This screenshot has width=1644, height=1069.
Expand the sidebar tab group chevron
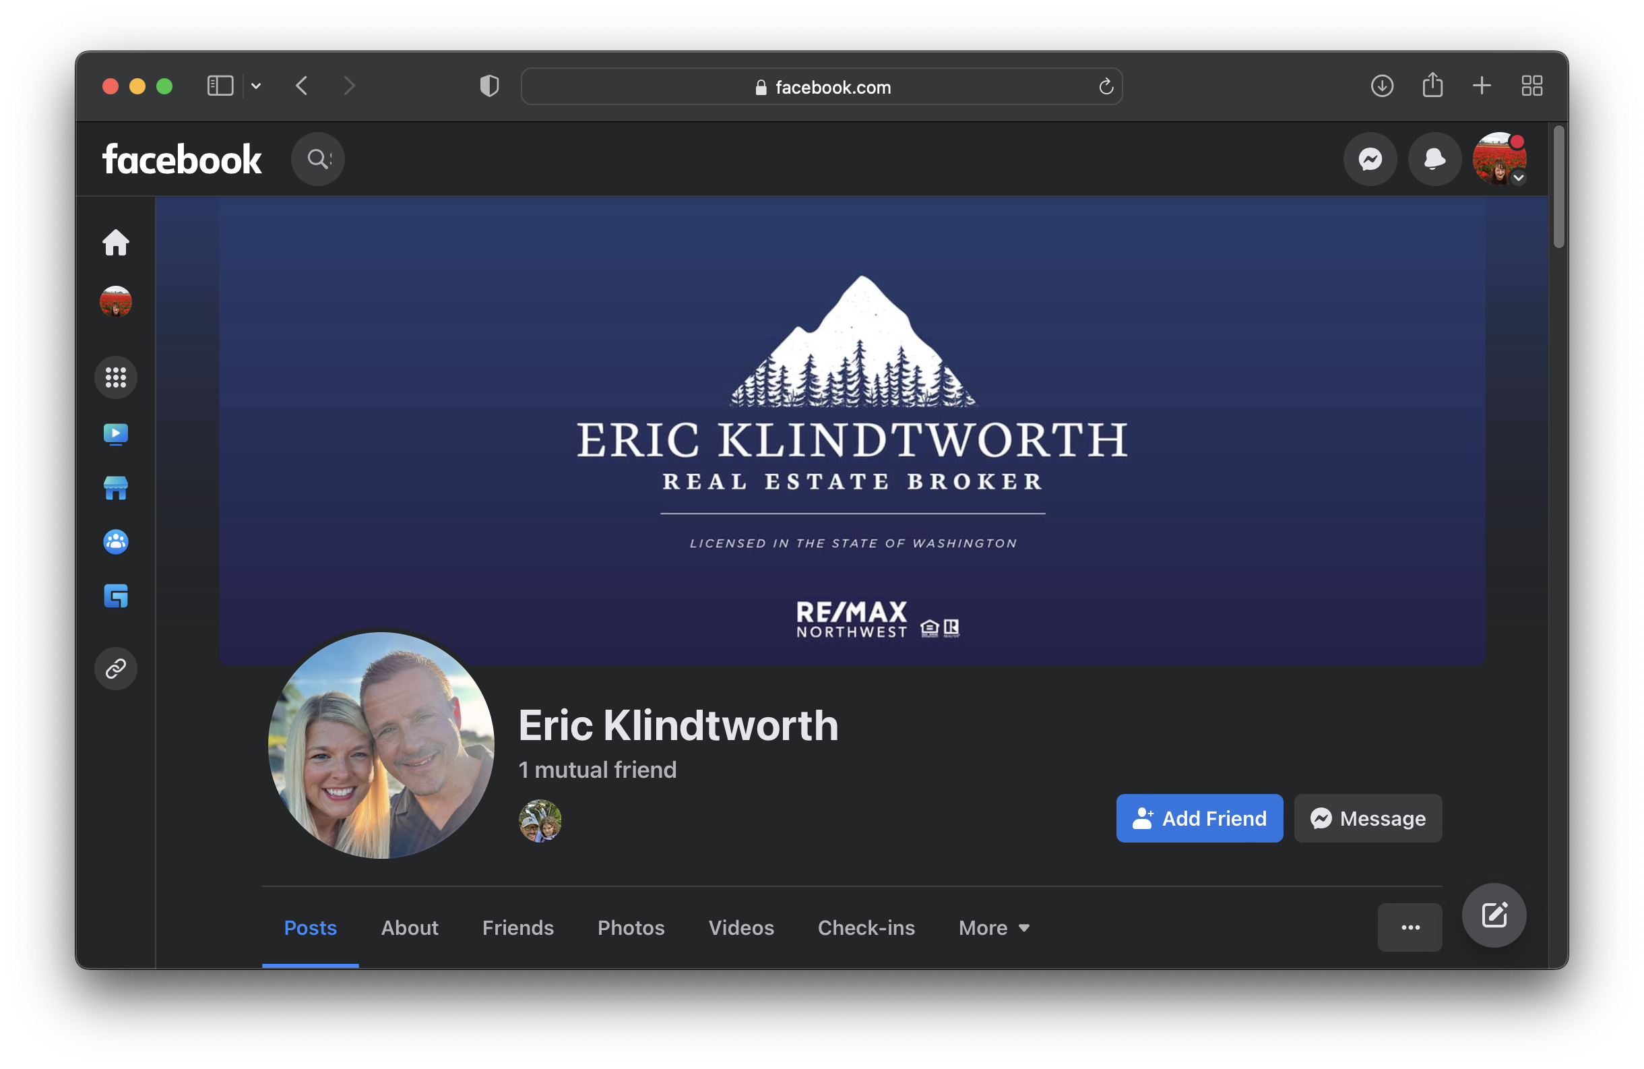[256, 86]
